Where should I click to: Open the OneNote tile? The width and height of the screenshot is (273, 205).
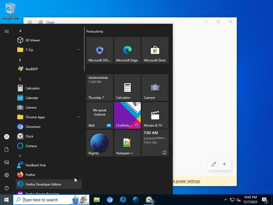[127, 115]
